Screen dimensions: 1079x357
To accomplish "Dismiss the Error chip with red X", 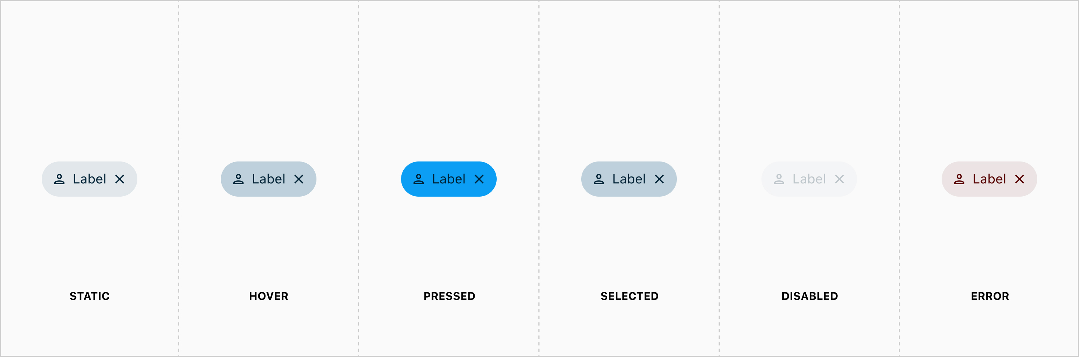I will 1020,179.
